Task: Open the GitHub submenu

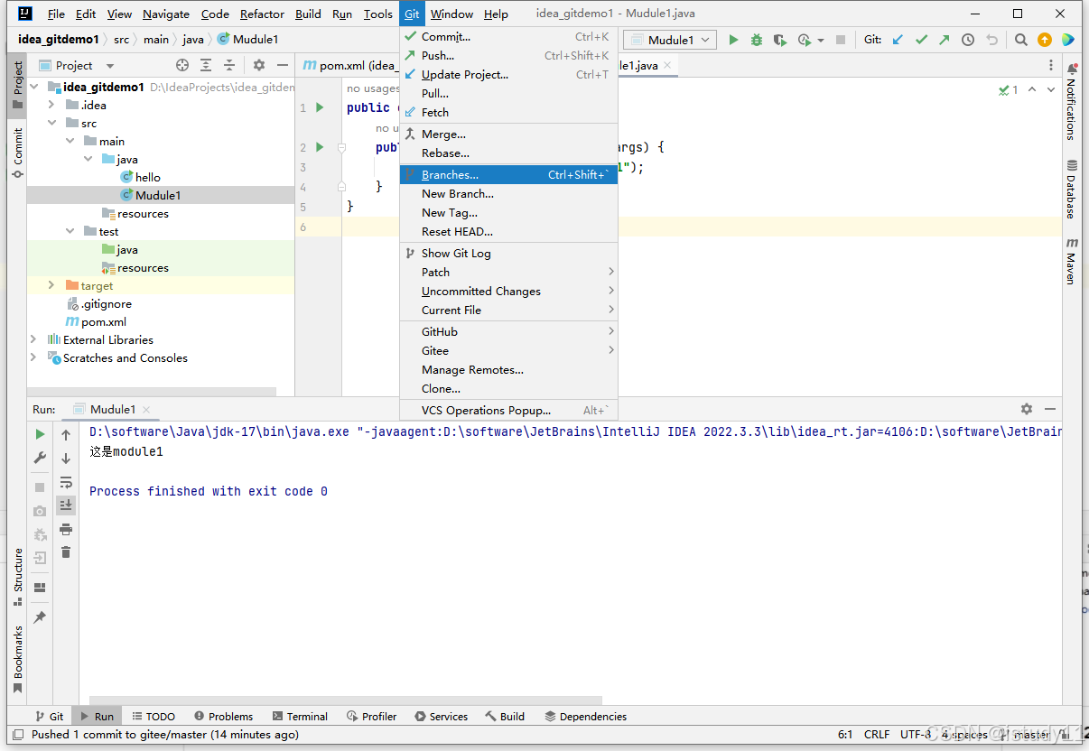Action: 508,332
